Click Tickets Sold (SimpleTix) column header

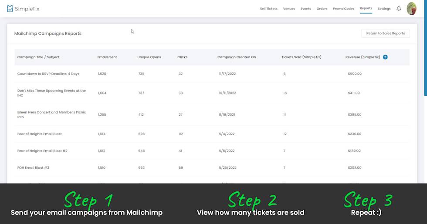pos(301,57)
